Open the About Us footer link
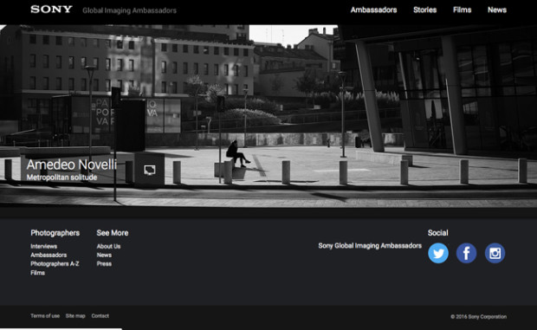Viewport: 537px width, 330px height. [108, 246]
